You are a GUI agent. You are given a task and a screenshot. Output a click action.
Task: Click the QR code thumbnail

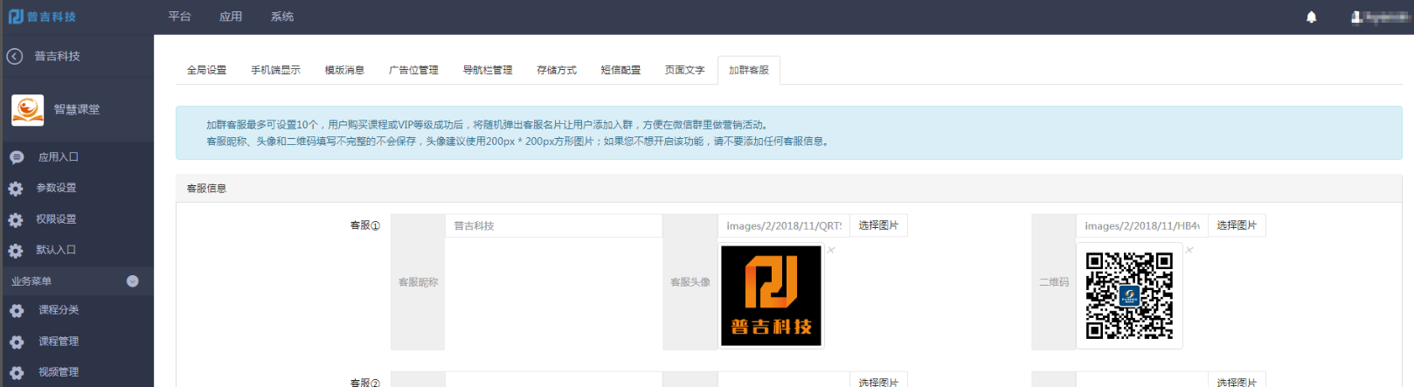pos(1129,295)
